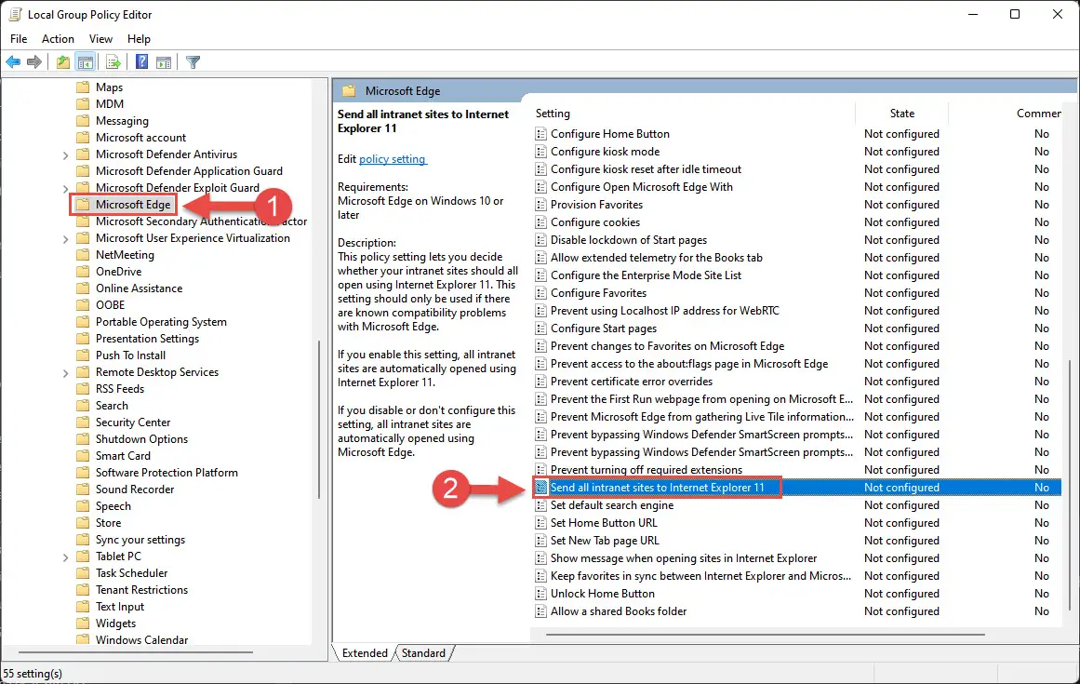Viewport: 1080px width, 684px height.
Task: Expand the Microsoft Defender Antivirus folder
Action: click(x=65, y=155)
